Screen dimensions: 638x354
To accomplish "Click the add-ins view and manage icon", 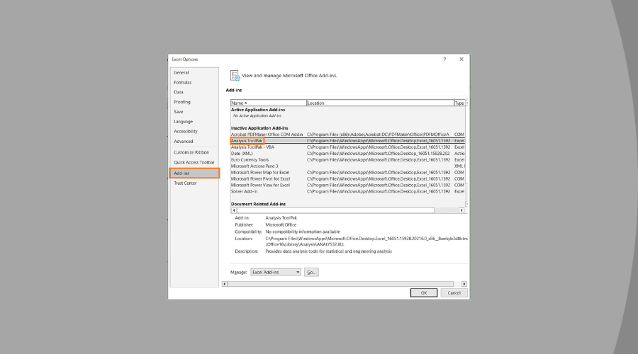I will tap(235, 75).
